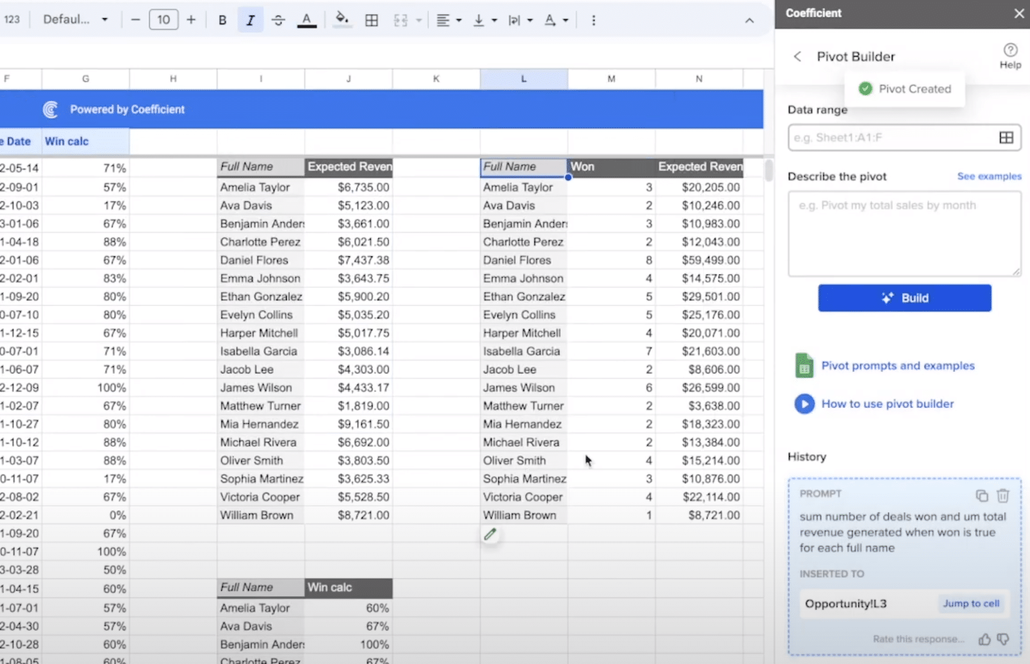
Task: Open the text color picker
Action: [307, 20]
